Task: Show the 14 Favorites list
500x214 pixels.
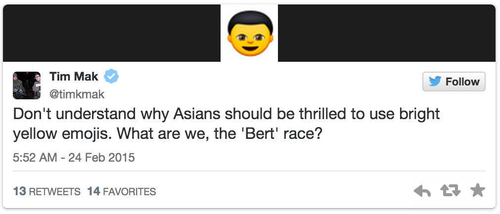Action: click(122, 191)
